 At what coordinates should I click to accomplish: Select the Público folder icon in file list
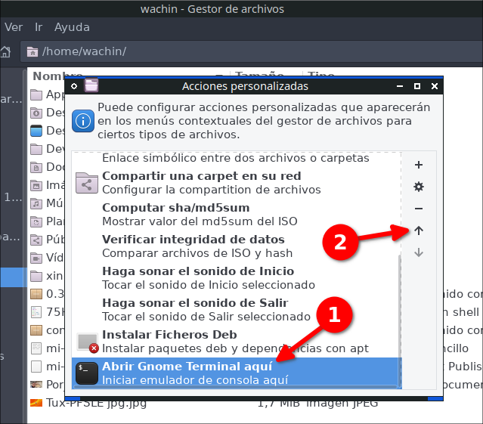[x=36, y=240]
